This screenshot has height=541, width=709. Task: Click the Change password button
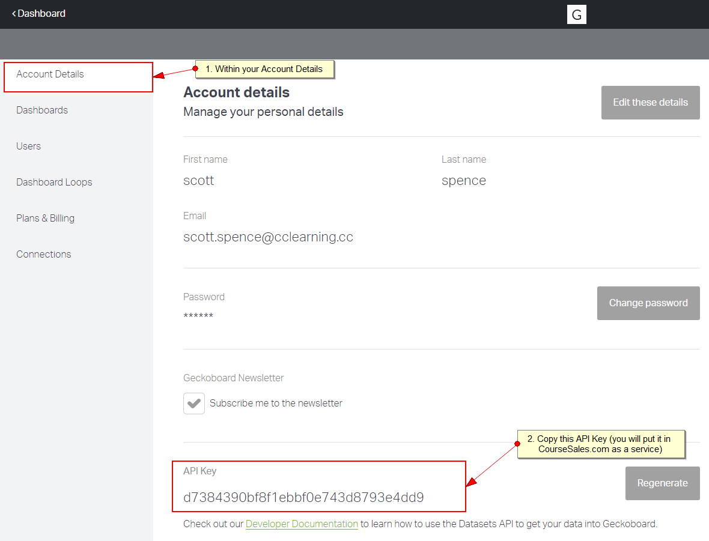[x=648, y=303]
